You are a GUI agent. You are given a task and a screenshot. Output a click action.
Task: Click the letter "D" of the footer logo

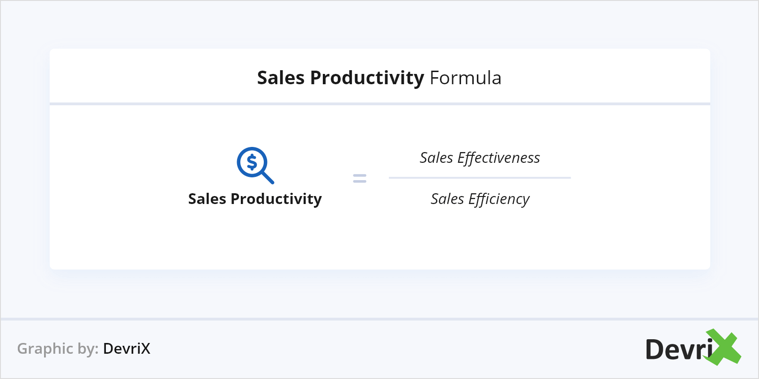[x=655, y=350]
